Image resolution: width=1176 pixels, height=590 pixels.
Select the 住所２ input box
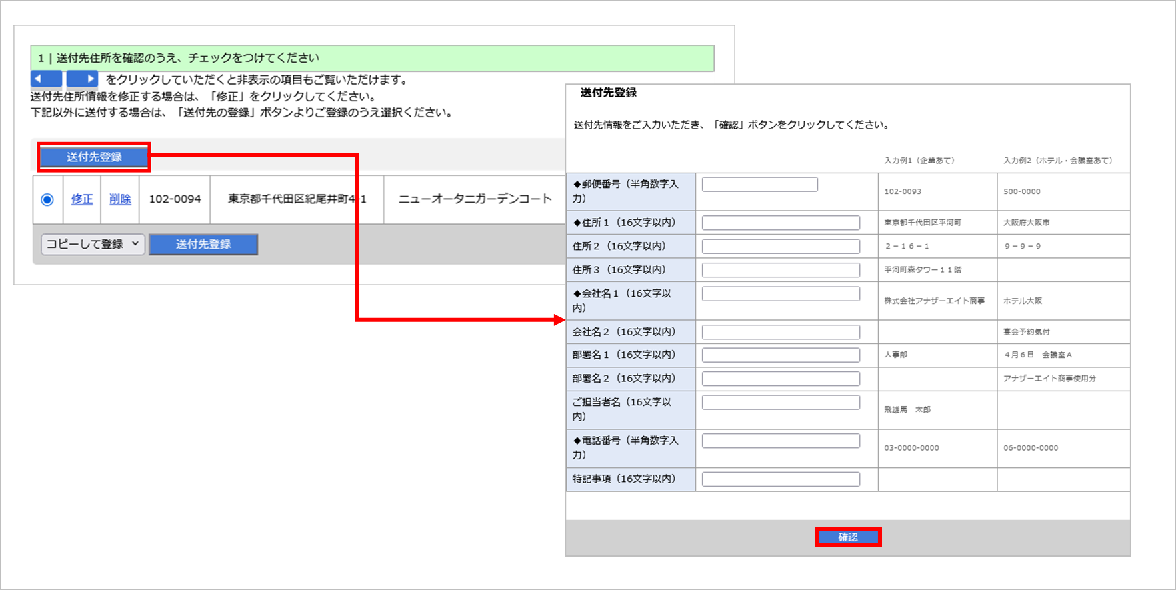781,247
